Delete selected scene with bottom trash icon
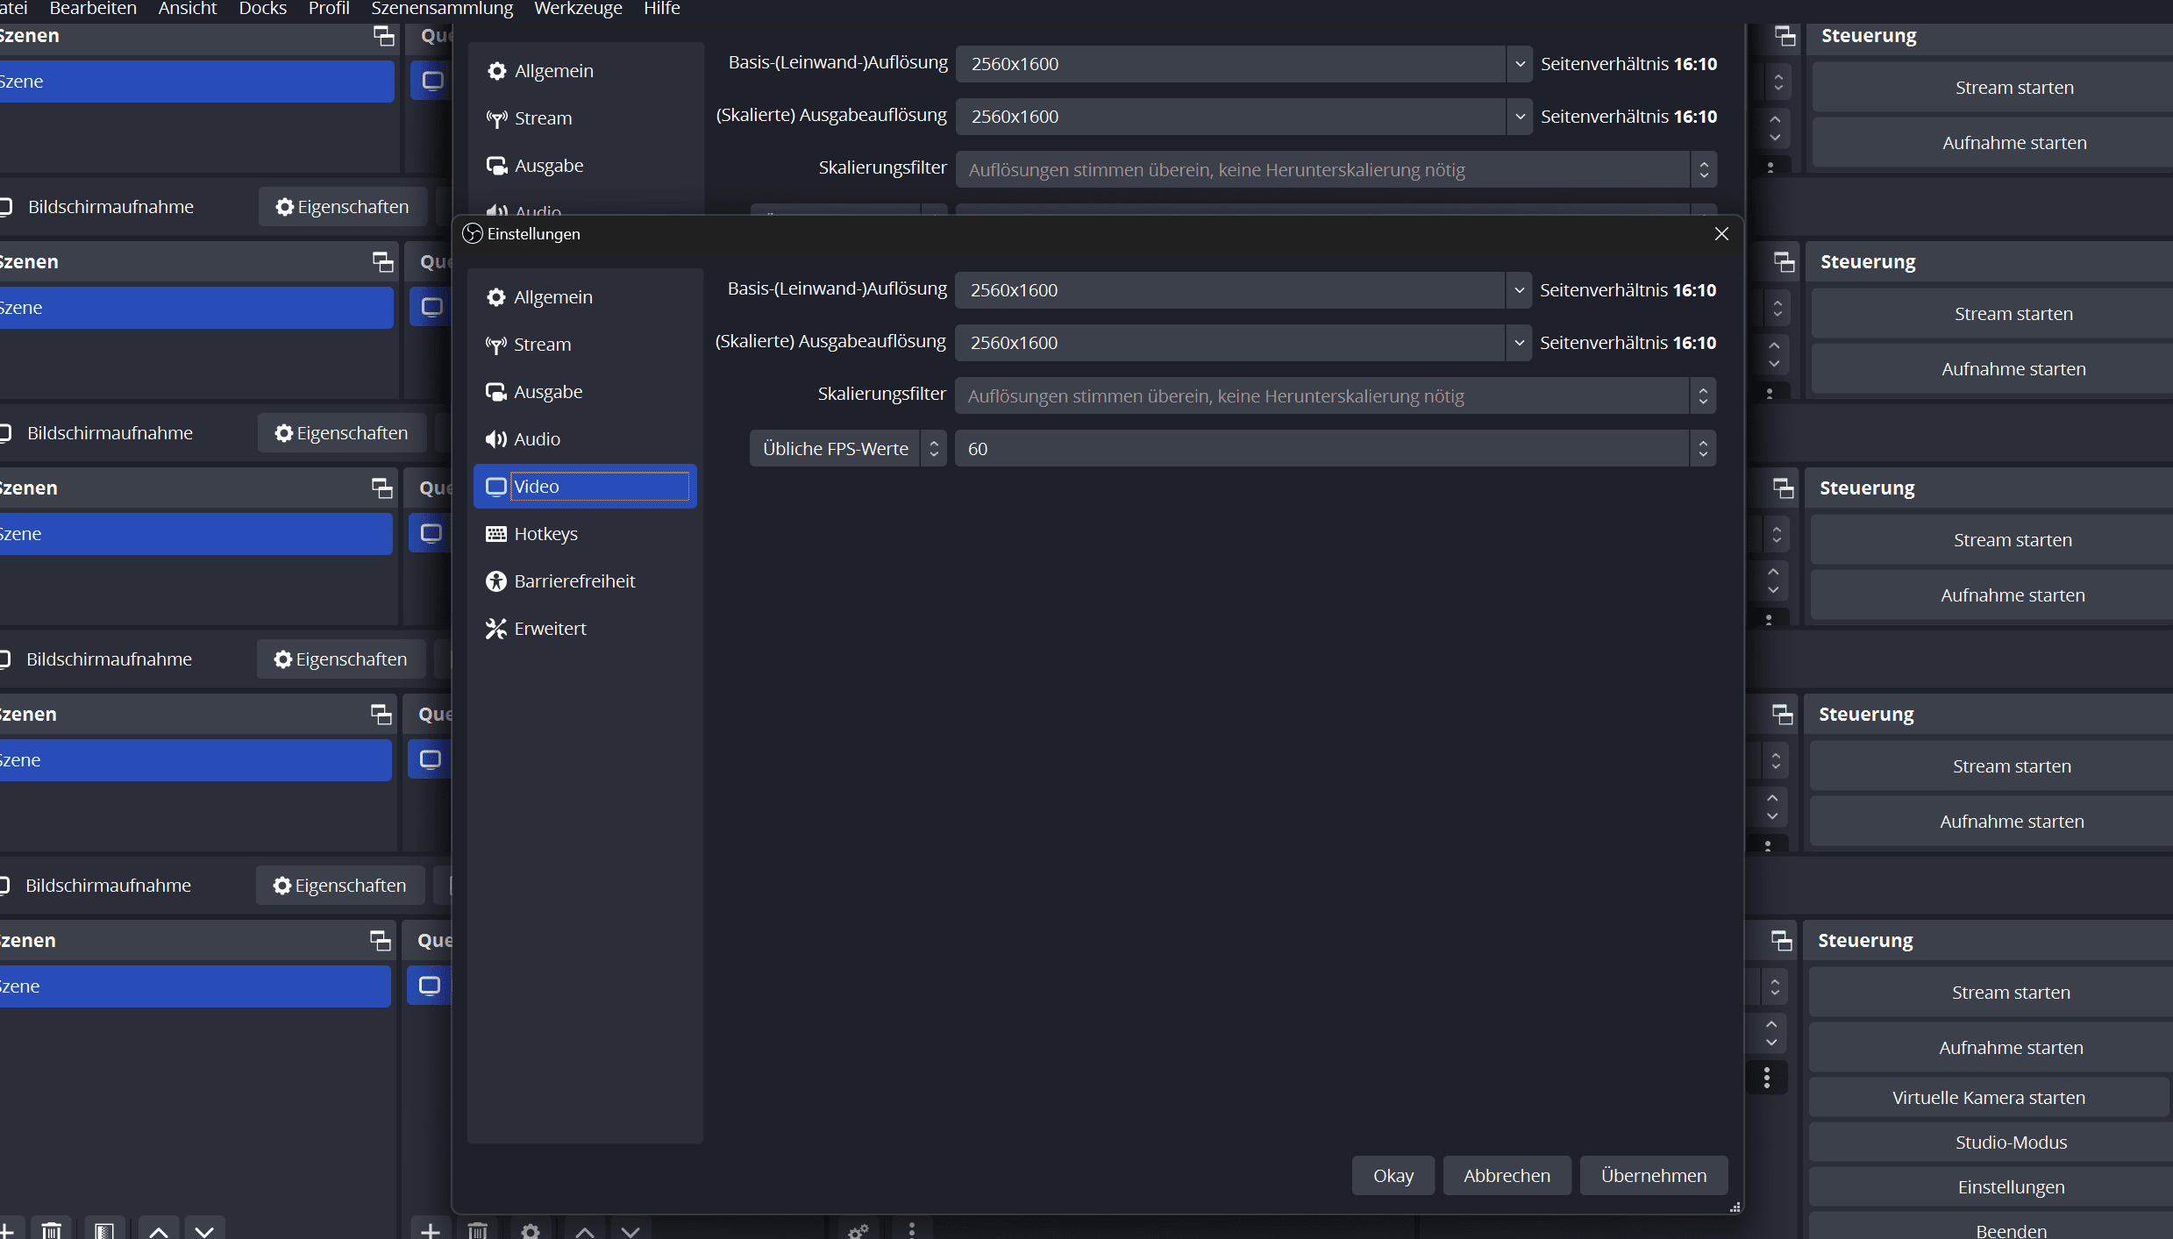The width and height of the screenshot is (2173, 1239). pos(52,1230)
